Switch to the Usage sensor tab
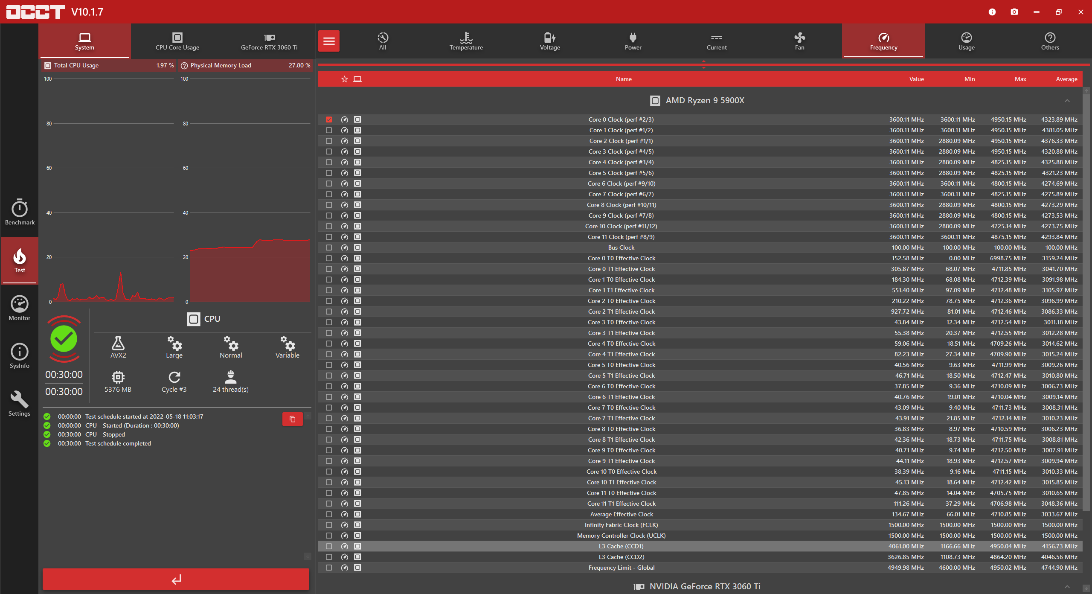 967,41
